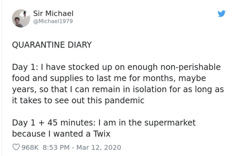Open Sir Michael's profile picture

coord(21,18)
